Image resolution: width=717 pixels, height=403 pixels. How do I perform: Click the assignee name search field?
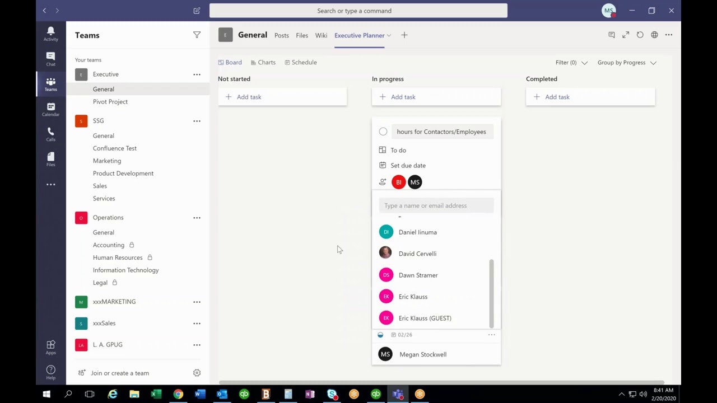point(436,205)
